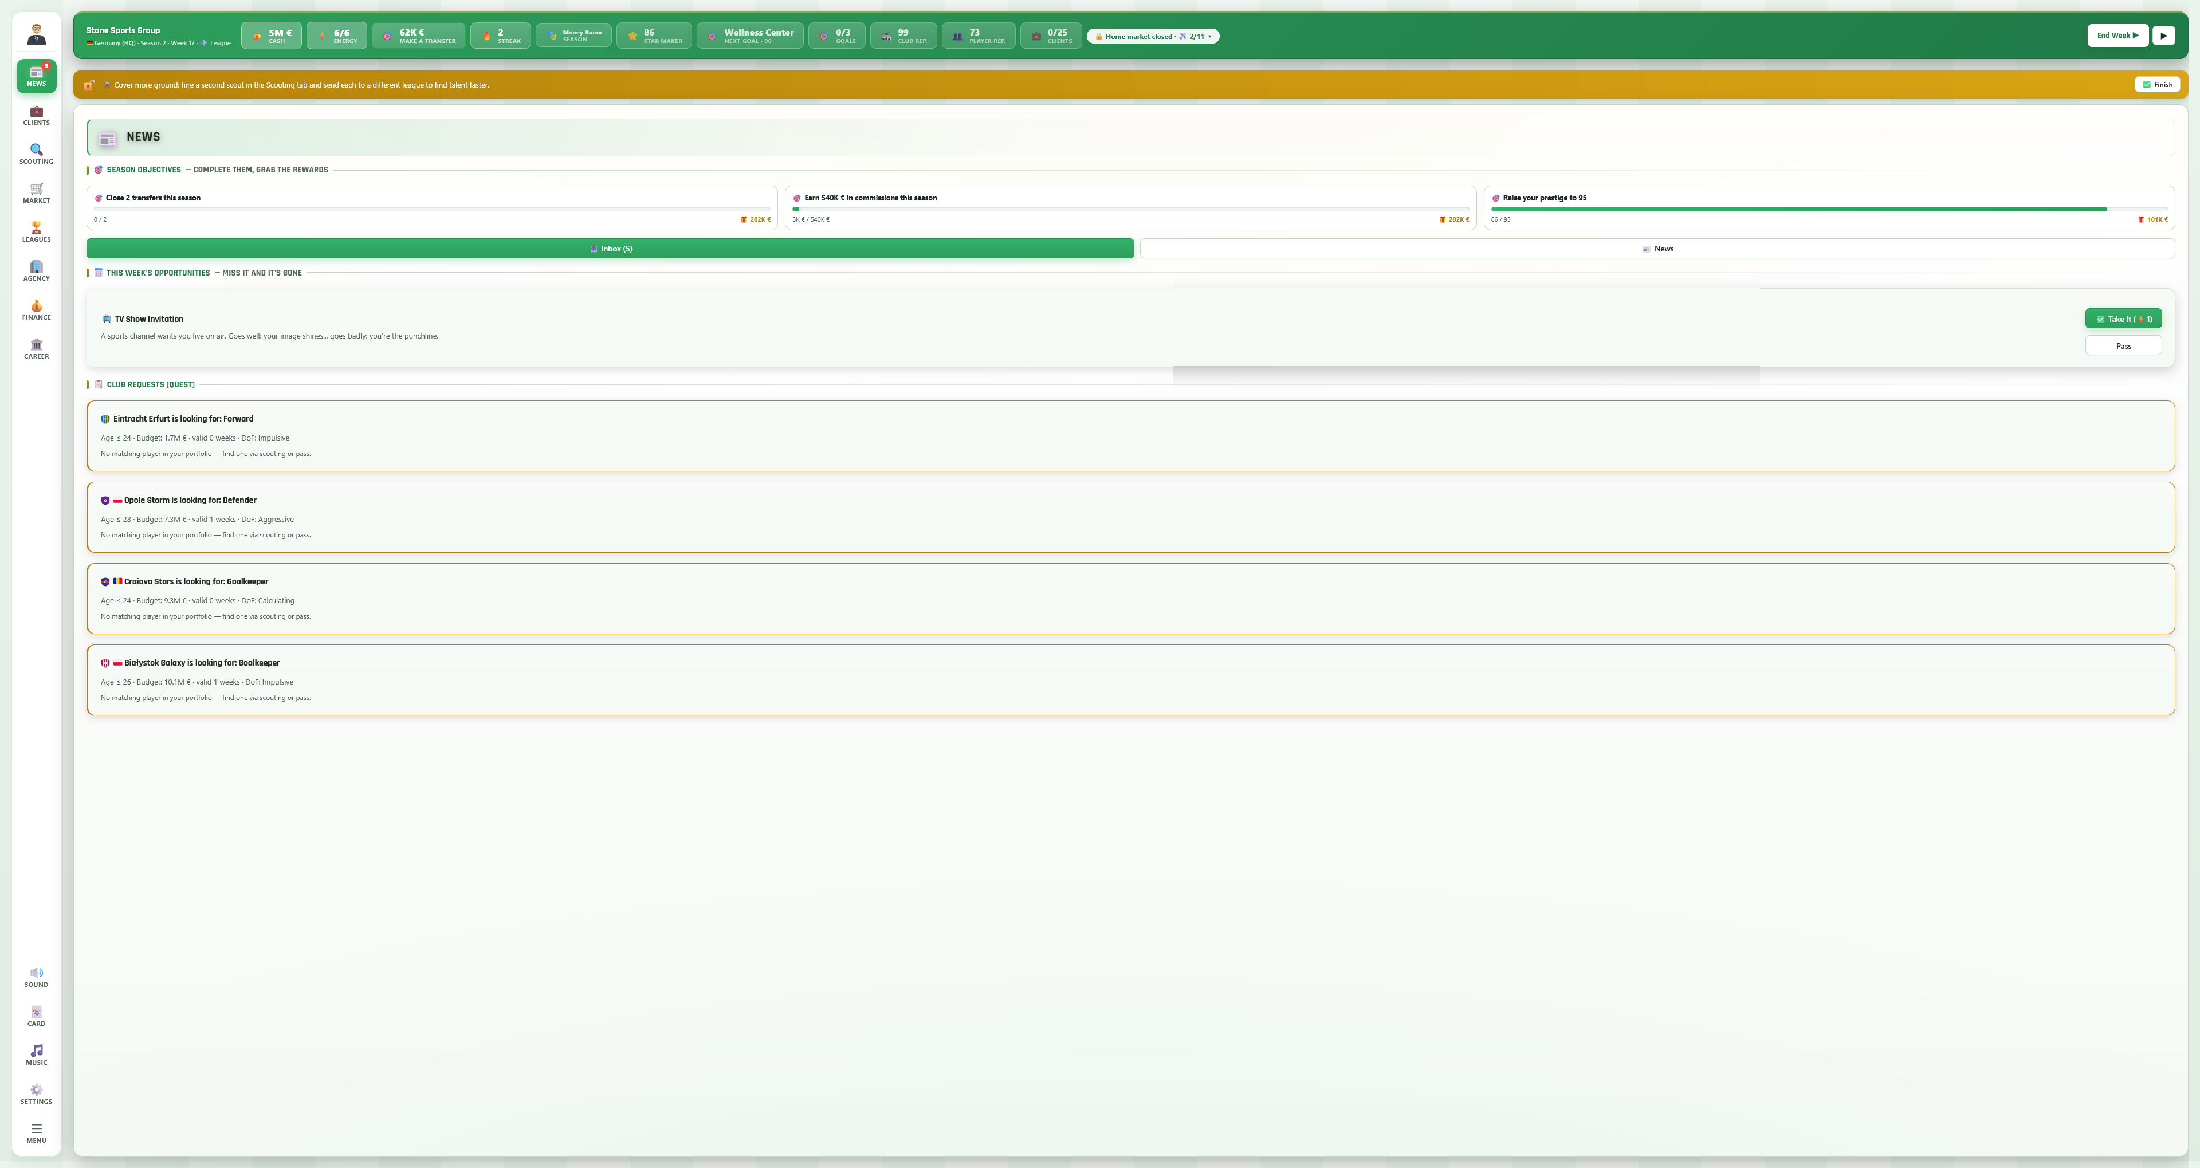Open the Opole Storm Defender request
The width and height of the screenshot is (2200, 1168).
(1130, 517)
